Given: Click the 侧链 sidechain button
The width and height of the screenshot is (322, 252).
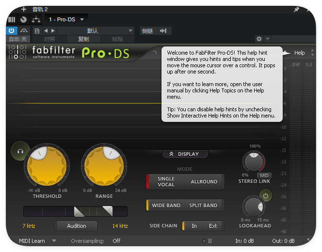Looking at the screenshot, I should click(x=147, y=31).
